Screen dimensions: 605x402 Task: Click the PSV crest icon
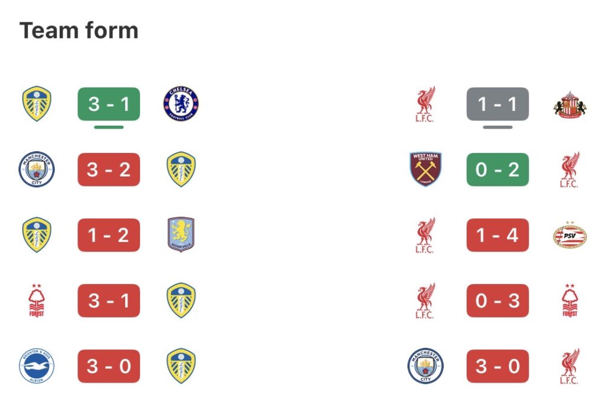[570, 235]
